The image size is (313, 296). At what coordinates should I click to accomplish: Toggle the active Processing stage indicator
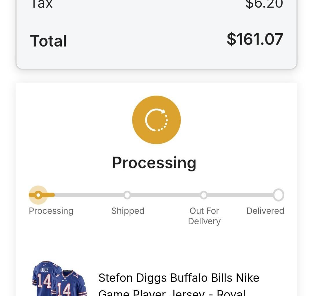38,195
